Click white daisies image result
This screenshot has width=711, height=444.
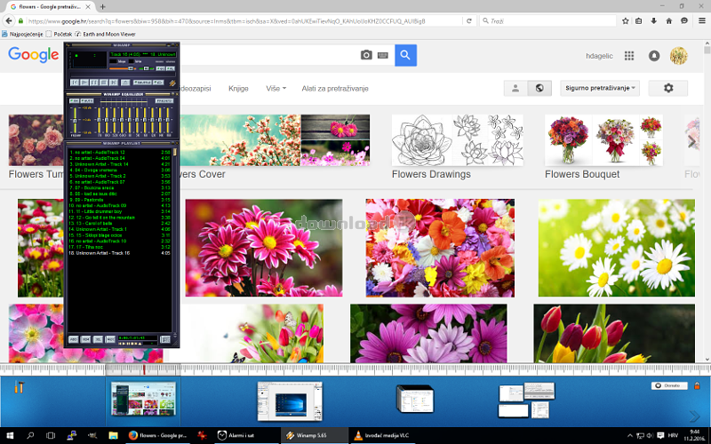click(x=616, y=248)
